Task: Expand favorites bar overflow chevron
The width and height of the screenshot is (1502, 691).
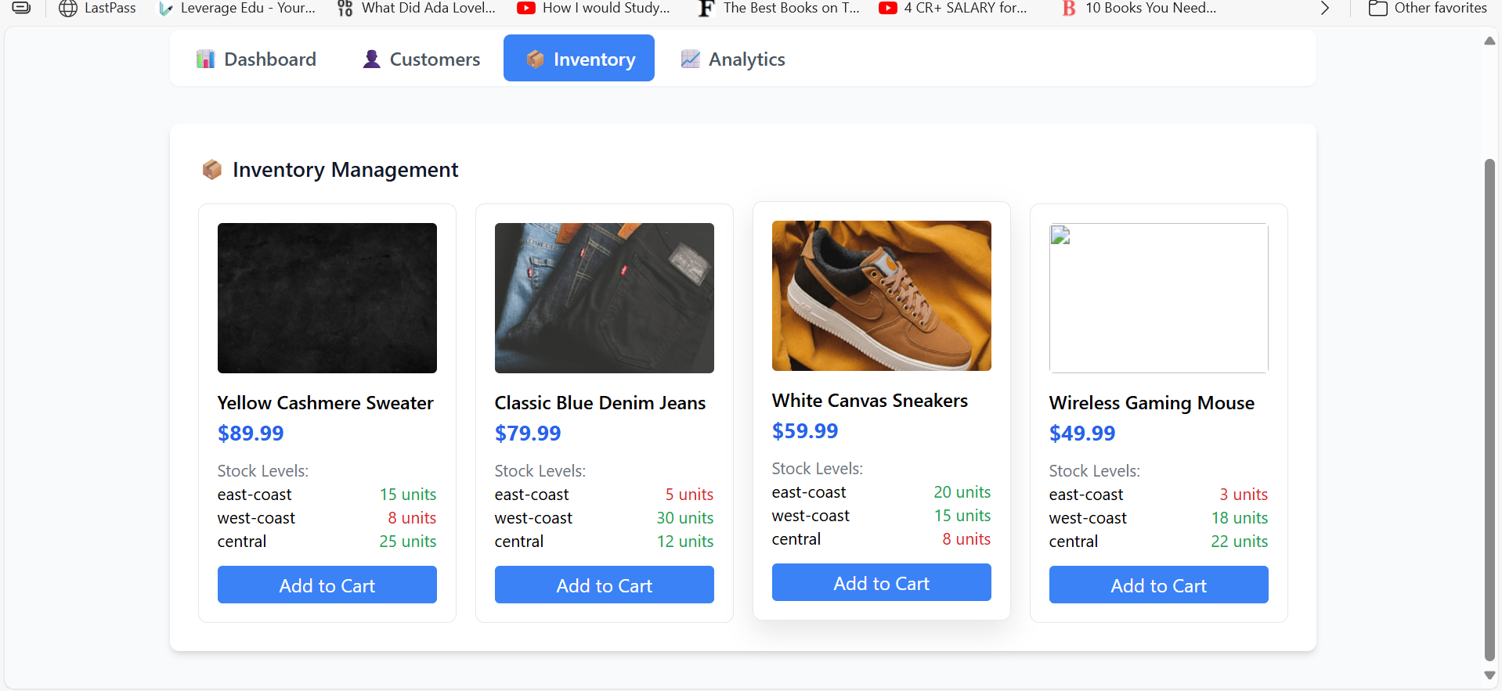Action: [1325, 9]
